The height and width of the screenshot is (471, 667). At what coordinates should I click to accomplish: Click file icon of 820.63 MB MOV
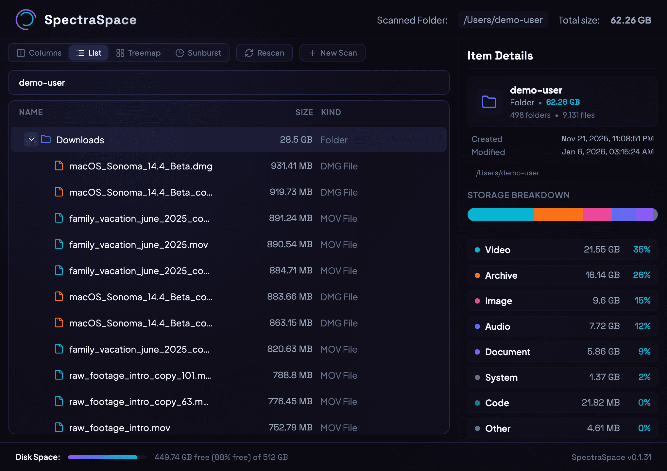59,349
